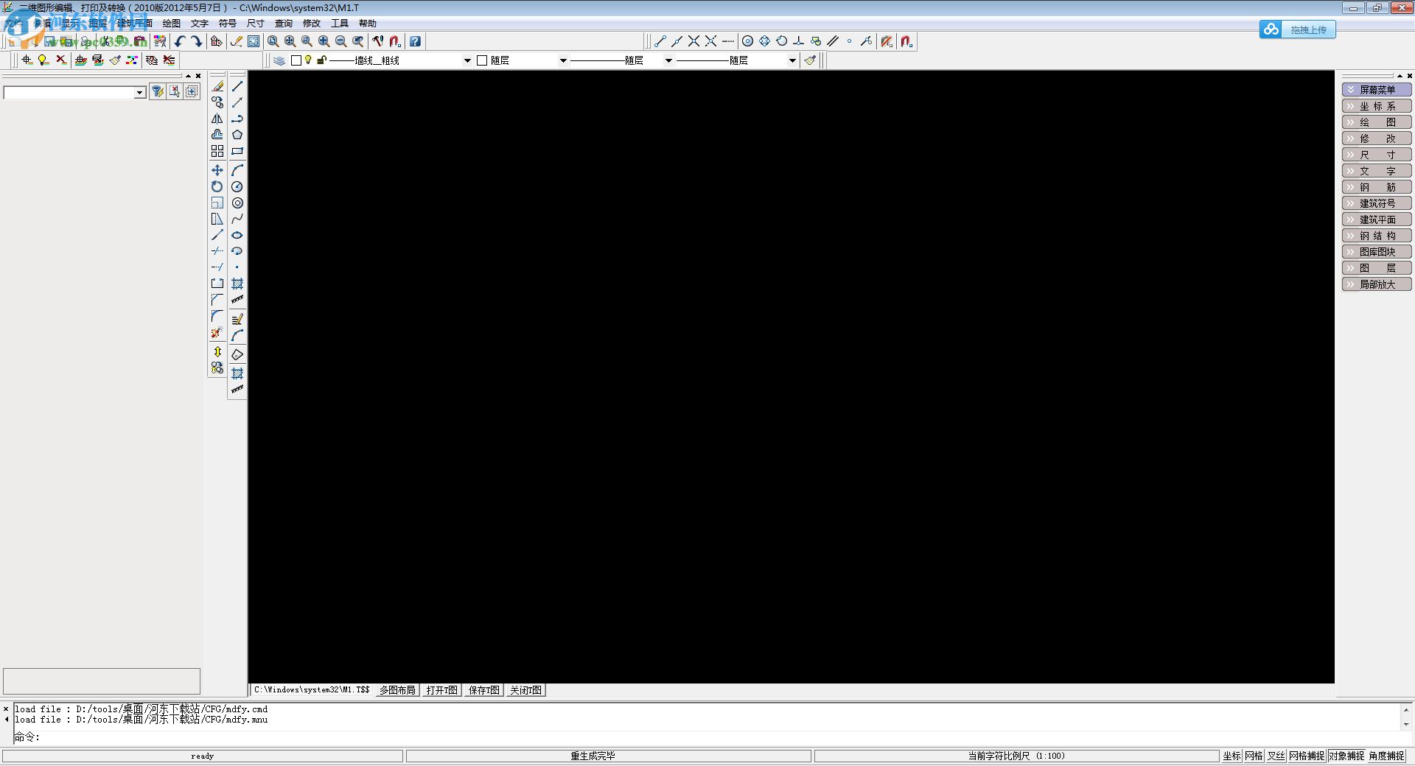Open the 查询 menu
The width and height of the screenshot is (1415, 766).
[x=284, y=24]
